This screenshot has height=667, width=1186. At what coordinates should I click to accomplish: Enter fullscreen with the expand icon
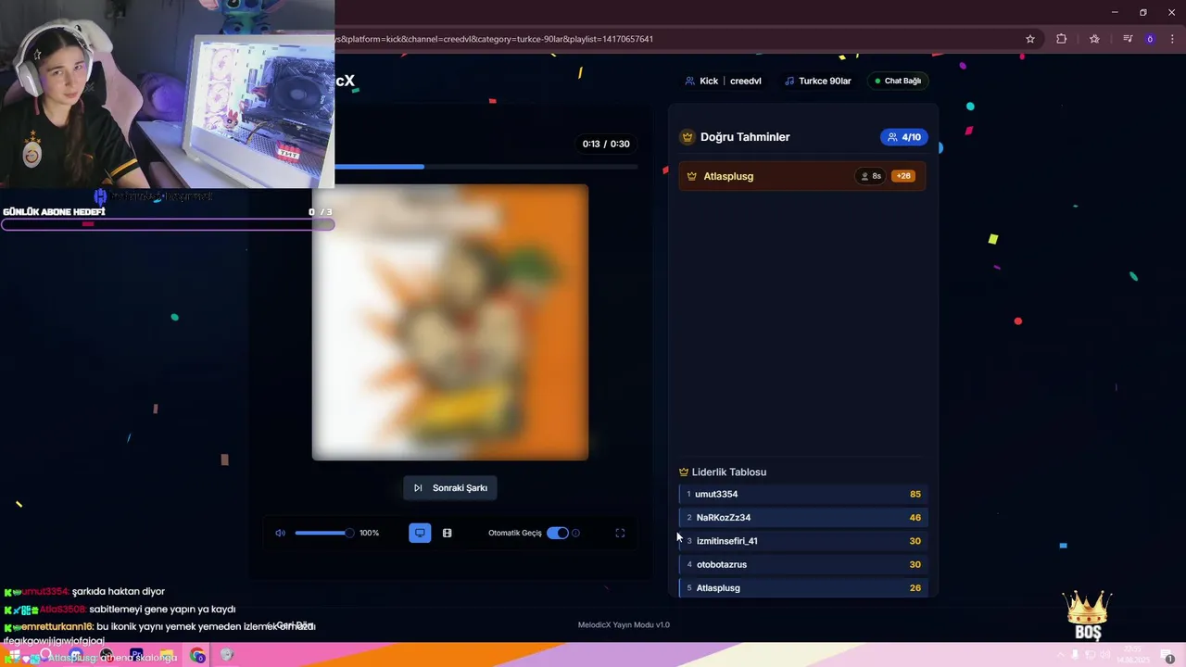coord(620,533)
